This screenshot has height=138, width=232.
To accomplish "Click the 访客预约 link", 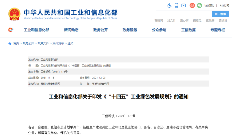I will click(x=209, y=6).
